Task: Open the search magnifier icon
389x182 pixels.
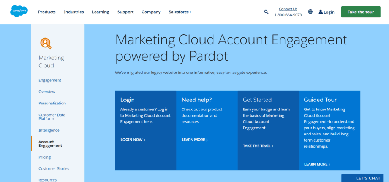Action: [266, 12]
